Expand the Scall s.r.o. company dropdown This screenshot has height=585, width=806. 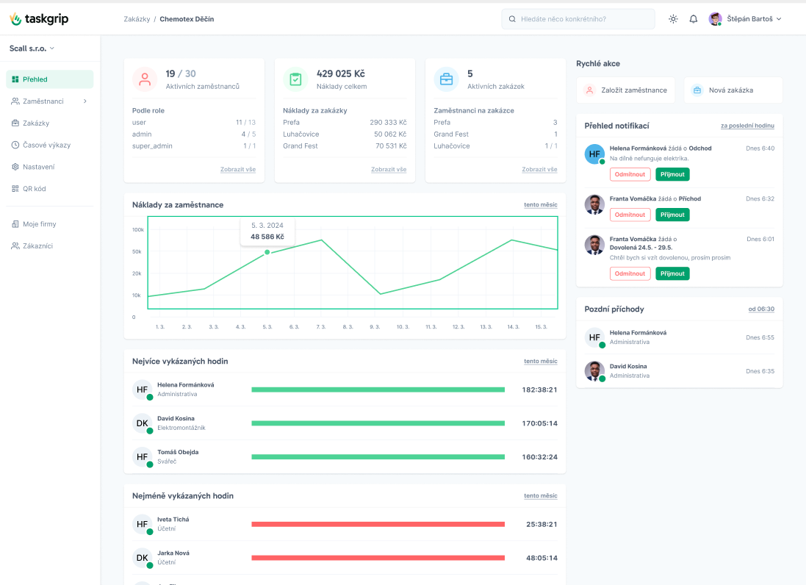coord(32,49)
